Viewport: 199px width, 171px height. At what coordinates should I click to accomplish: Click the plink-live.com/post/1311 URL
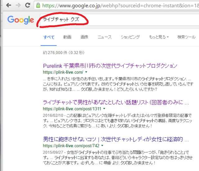point(72,109)
